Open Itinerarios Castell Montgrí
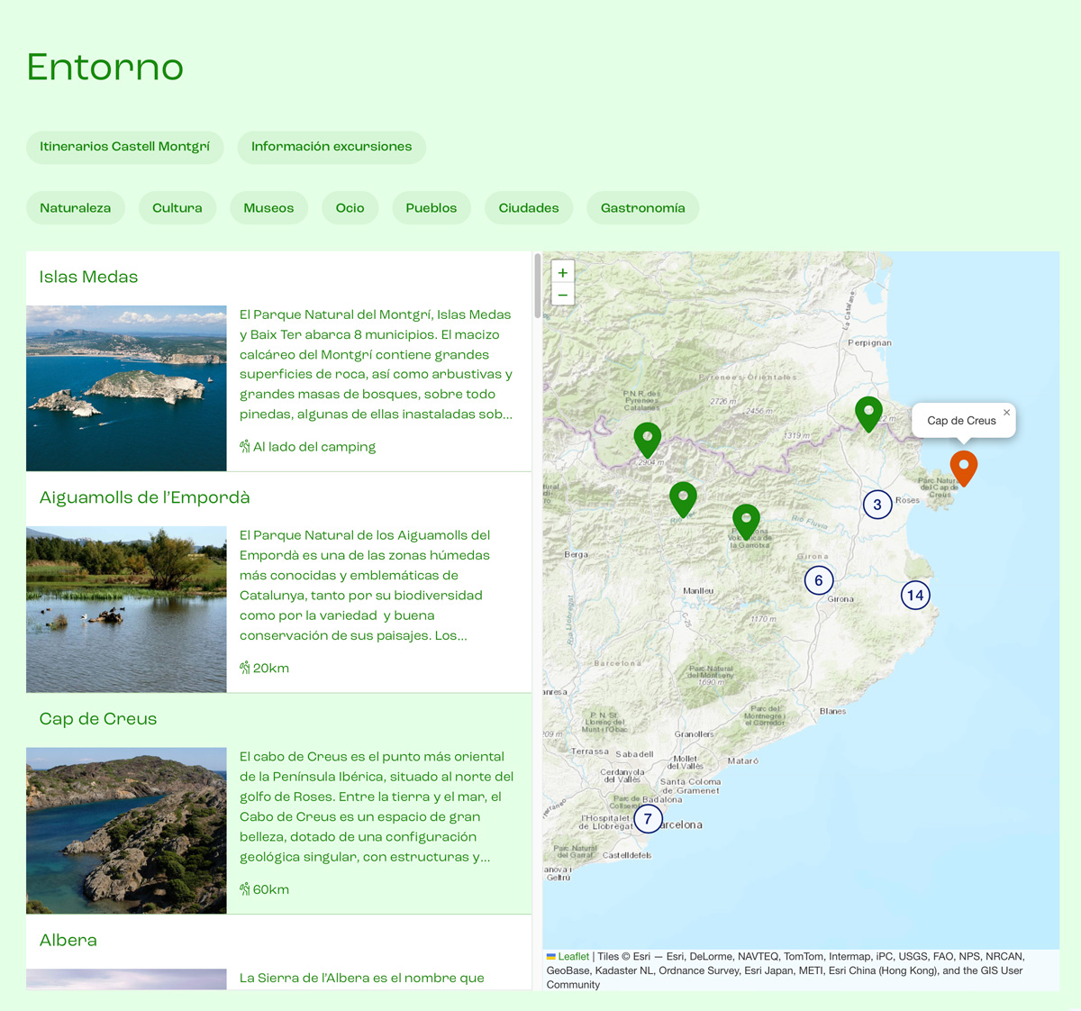This screenshot has width=1081, height=1011. tap(125, 147)
